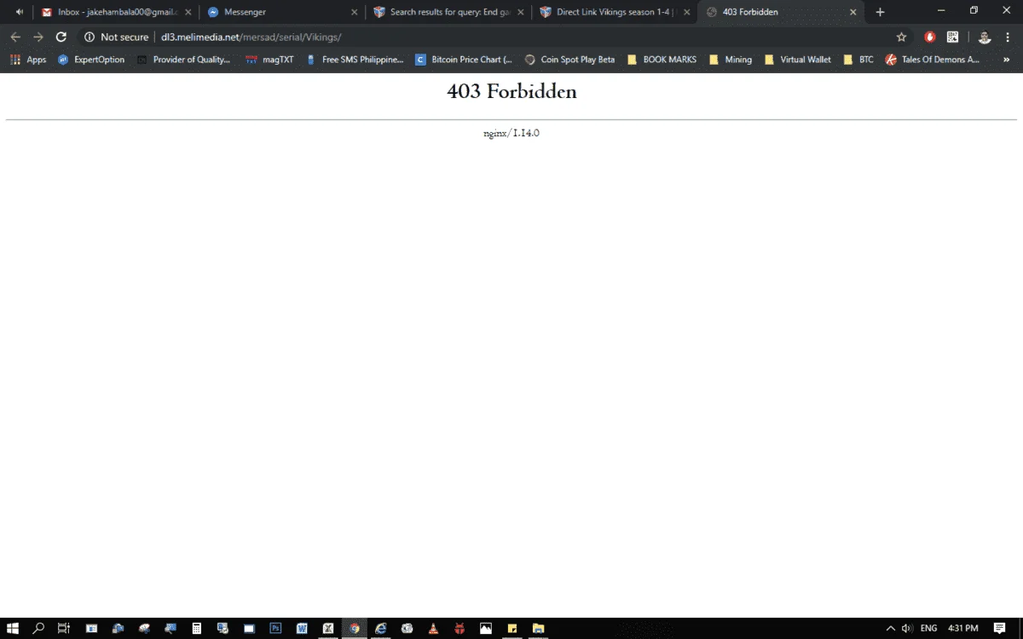Open a new tab with plus button
The height and width of the screenshot is (639, 1023).
coord(880,12)
